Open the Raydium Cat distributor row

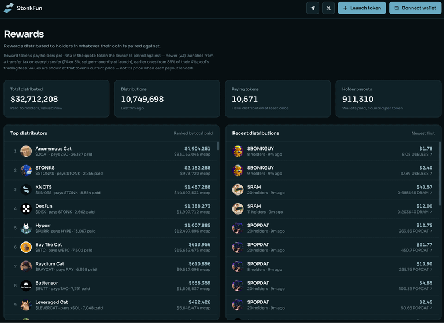(112, 266)
